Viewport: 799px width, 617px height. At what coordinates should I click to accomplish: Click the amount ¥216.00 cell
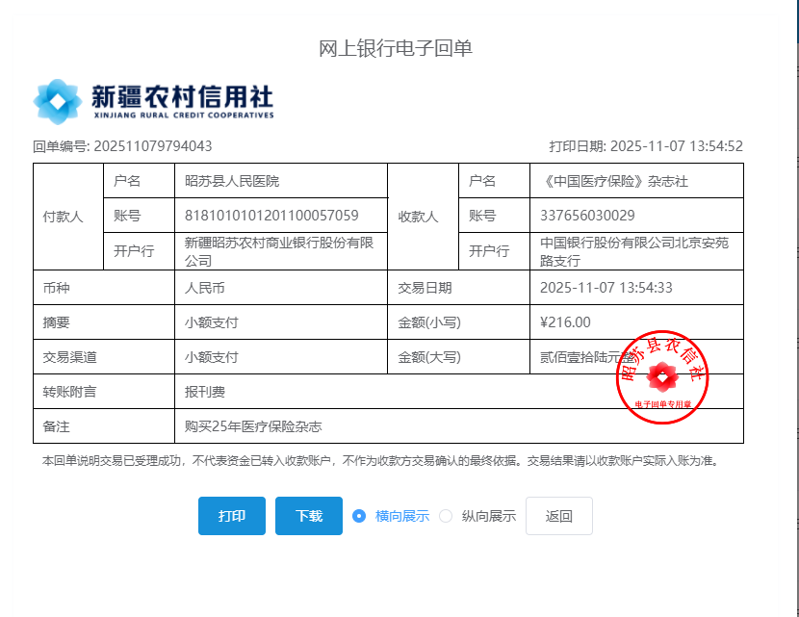click(x=566, y=322)
